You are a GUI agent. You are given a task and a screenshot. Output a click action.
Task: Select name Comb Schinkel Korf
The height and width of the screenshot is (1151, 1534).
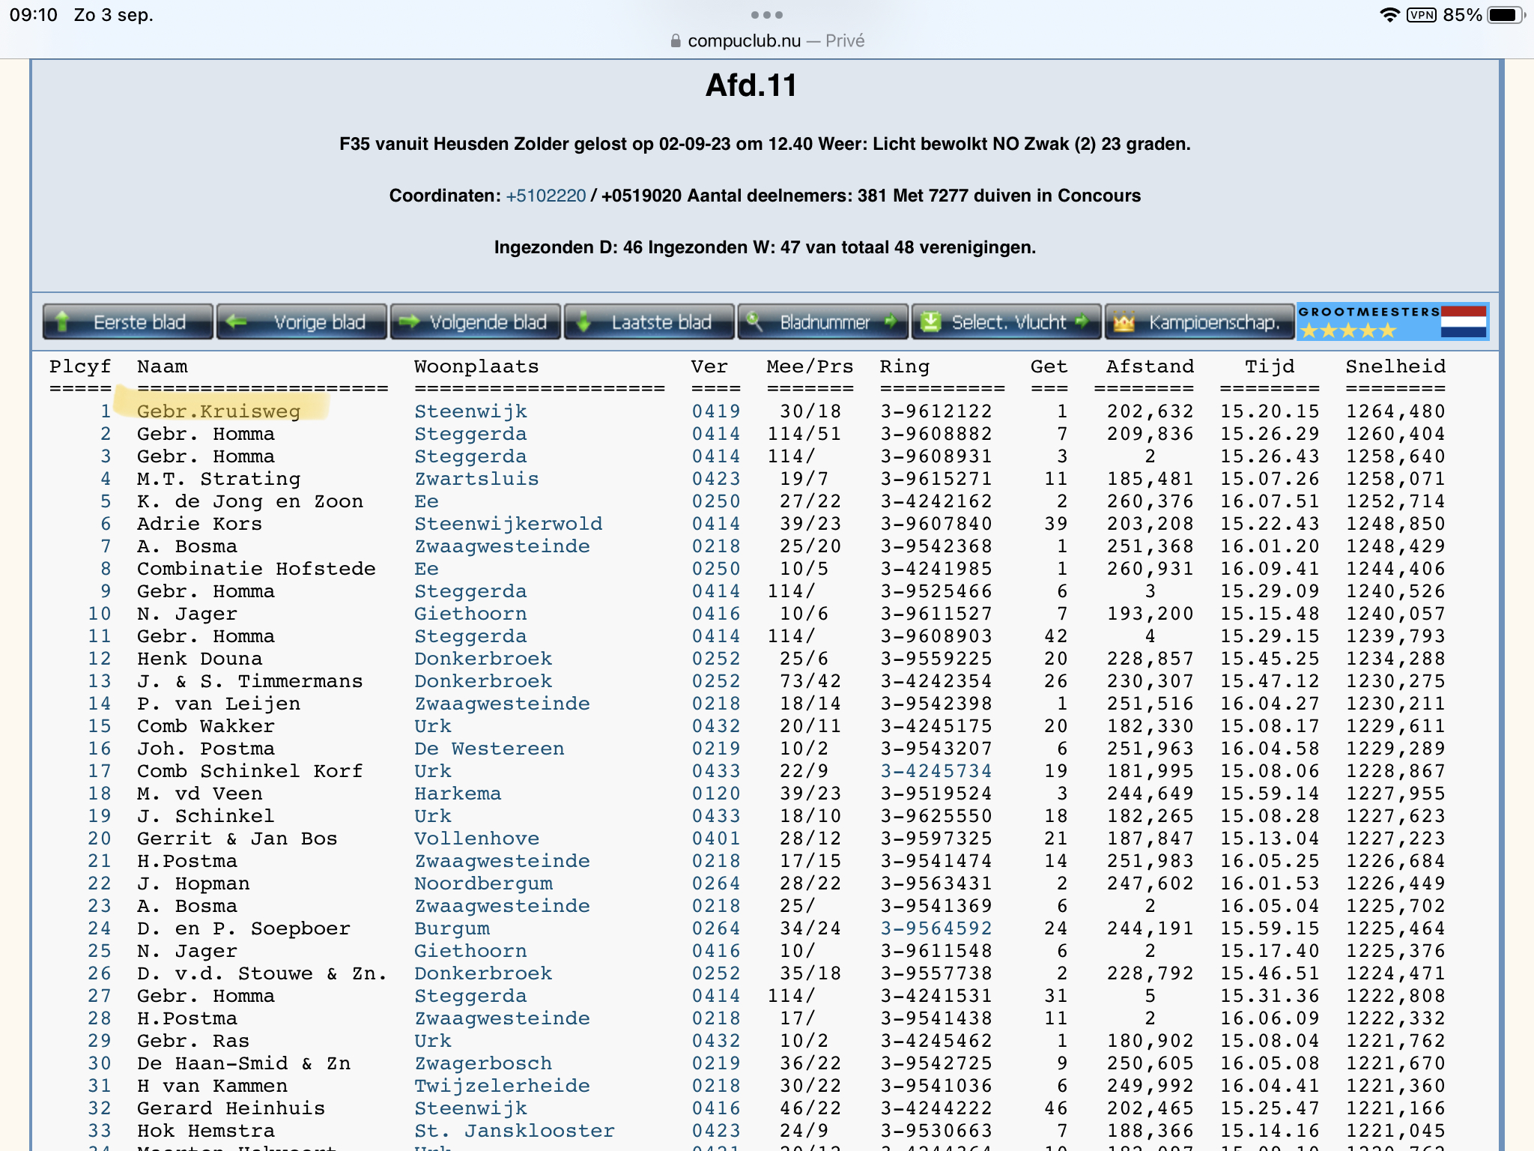coord(250,771)
